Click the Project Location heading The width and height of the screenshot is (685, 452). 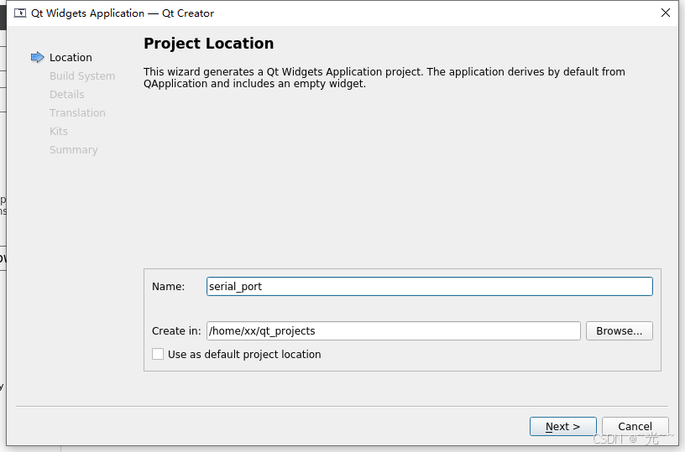[208, 44]
